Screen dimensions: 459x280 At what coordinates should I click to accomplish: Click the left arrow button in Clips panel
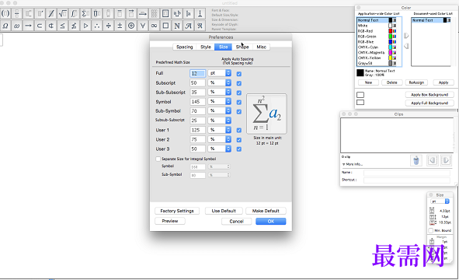coord(432,160)
